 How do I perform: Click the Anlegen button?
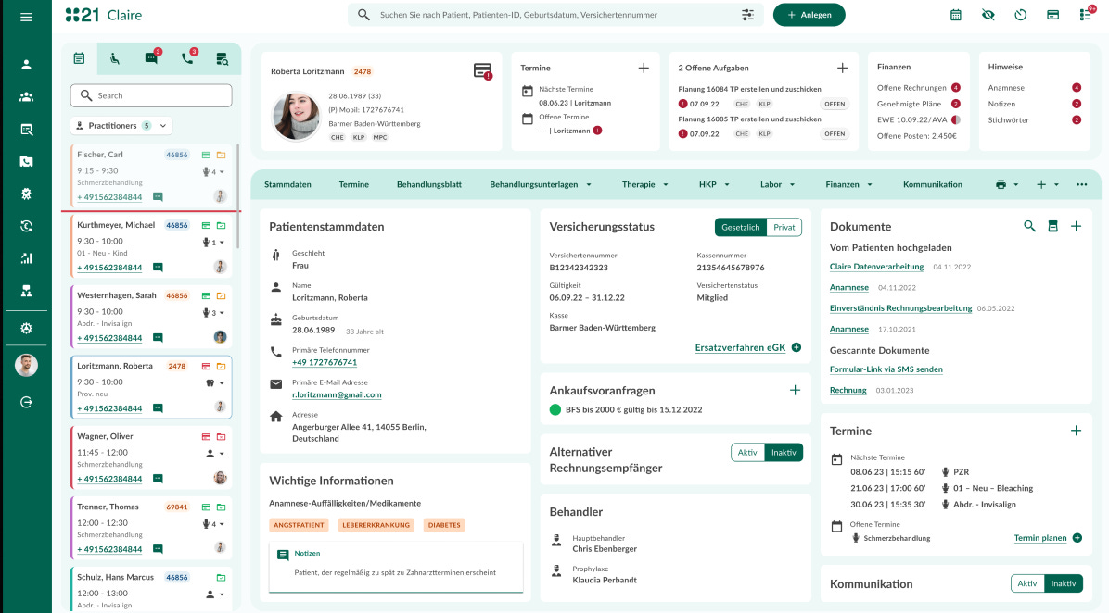[809, 15]
